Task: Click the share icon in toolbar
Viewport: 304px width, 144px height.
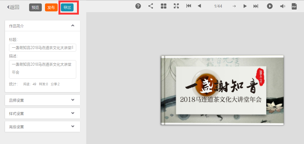Action: 151,6
